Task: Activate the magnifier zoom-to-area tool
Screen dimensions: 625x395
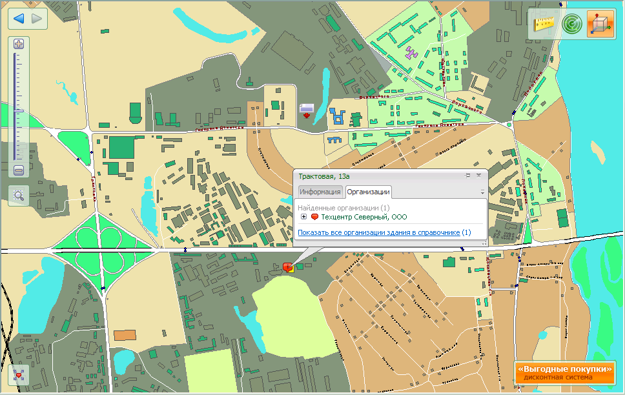Action: click(19, 195)
